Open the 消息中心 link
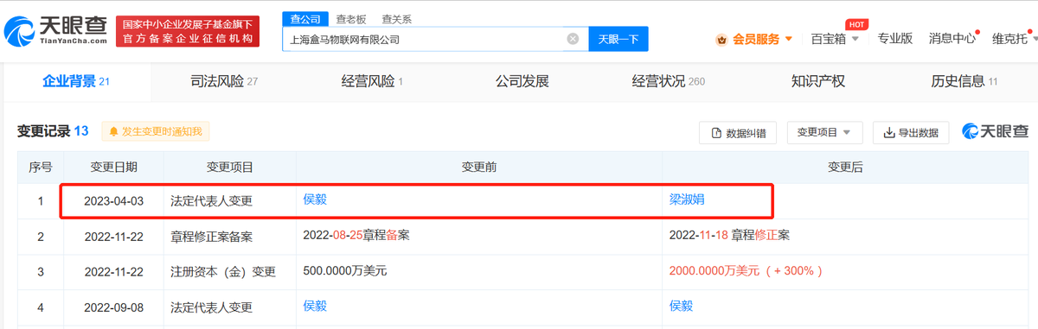 pos(952,38)
